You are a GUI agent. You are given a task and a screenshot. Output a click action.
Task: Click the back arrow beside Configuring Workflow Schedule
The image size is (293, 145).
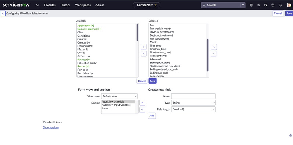point(3,14)
